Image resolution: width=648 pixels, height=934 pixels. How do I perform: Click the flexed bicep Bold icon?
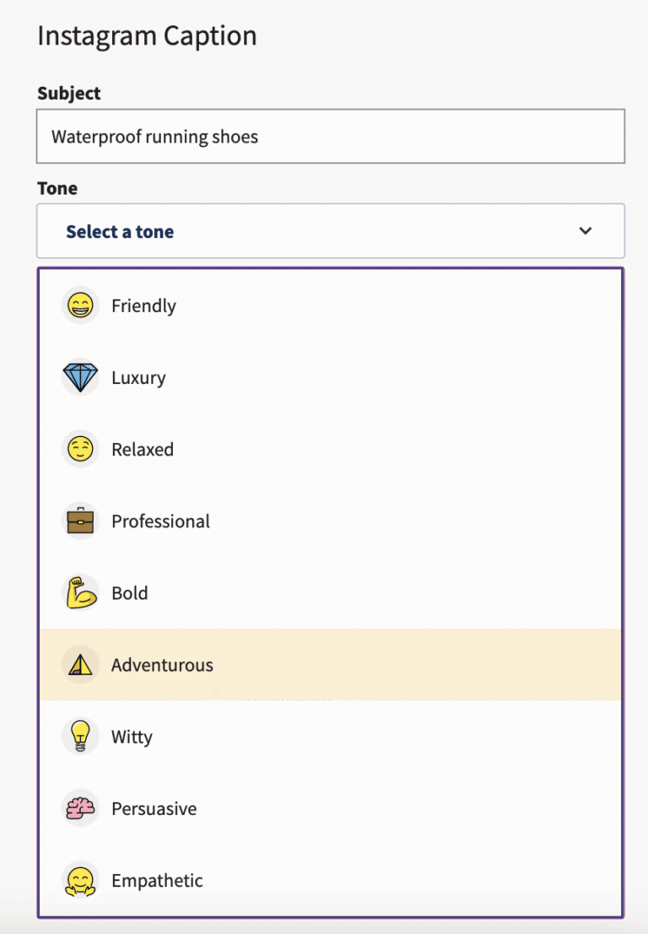click(81, 593)
